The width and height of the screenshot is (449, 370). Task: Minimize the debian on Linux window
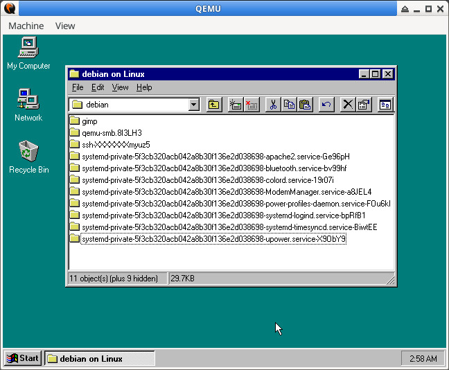[364, 74]
